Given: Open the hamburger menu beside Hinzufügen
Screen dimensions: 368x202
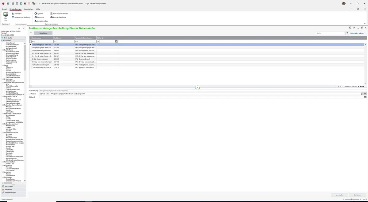Looking at the screenshot, I should pos(31,33).
